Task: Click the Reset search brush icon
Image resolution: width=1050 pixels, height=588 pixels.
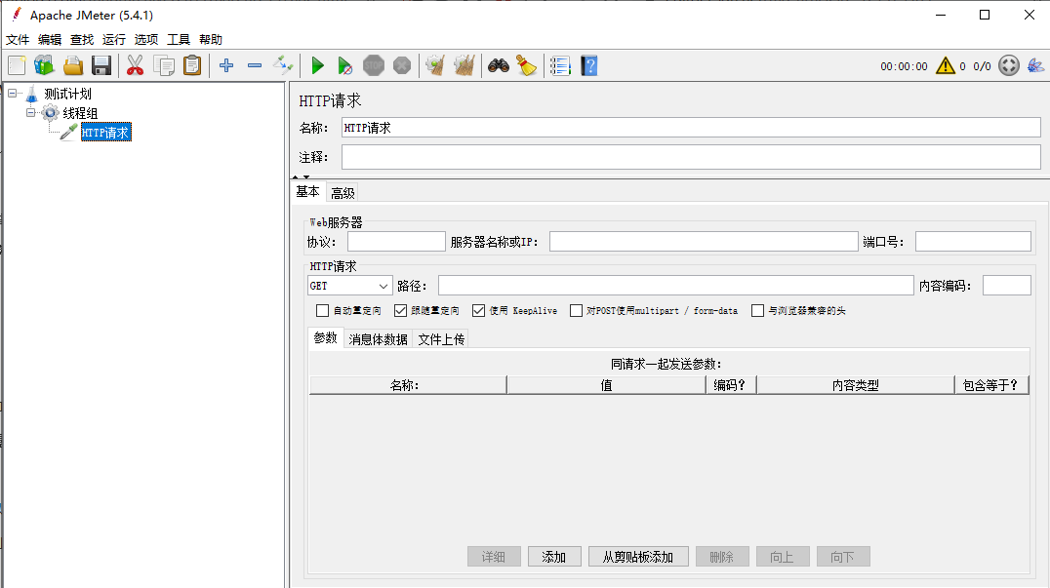Action: point(526,65)
